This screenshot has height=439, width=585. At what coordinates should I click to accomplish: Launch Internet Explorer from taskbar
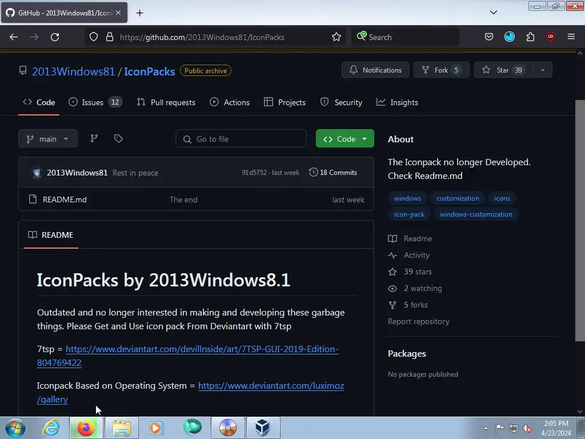tap(51, 428)
